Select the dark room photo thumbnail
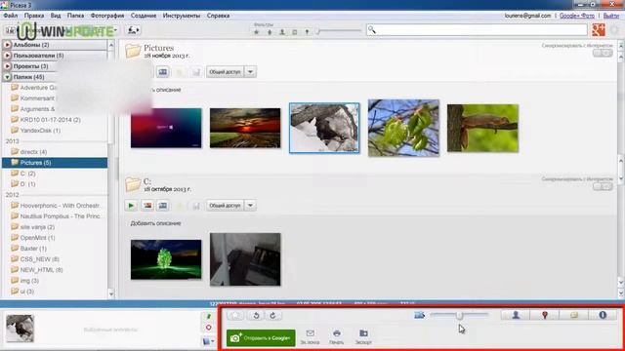625x351 pixels. click(x=245, y=259)
